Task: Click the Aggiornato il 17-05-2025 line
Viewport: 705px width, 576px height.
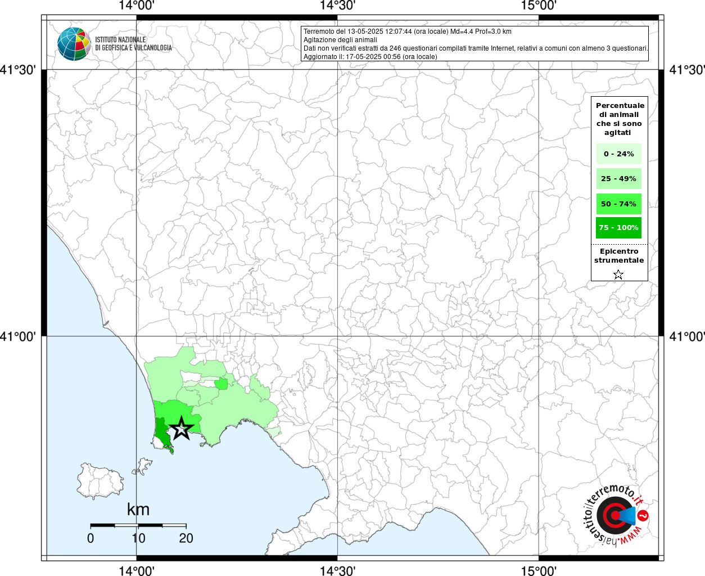Action: pyautogui.click(x=370, y=57)
